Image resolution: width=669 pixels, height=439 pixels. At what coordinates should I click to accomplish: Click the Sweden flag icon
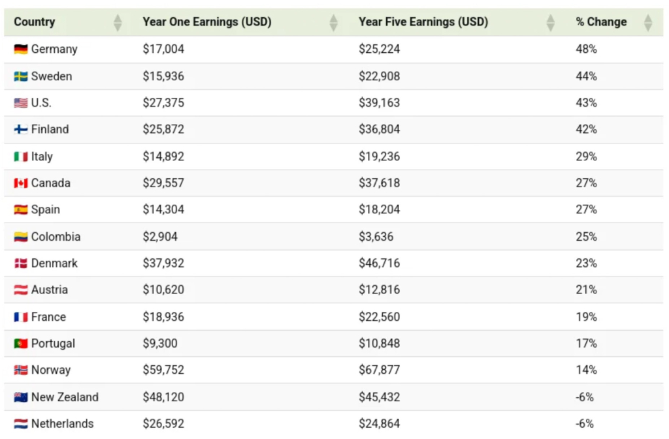click(x=20, y=76)
